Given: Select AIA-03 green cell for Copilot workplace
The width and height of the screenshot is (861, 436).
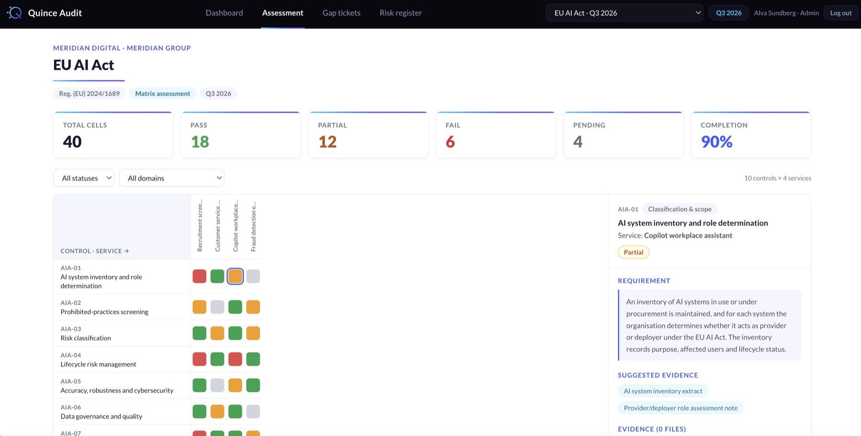Looking at the screenshot, I should coord(235,333).
